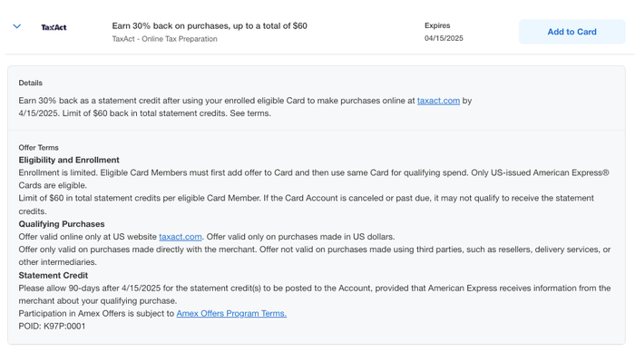Screen dimensions: 635x353
Task: Click the 'Eligibility and Enrollment' heading
Action: (69, 160)
